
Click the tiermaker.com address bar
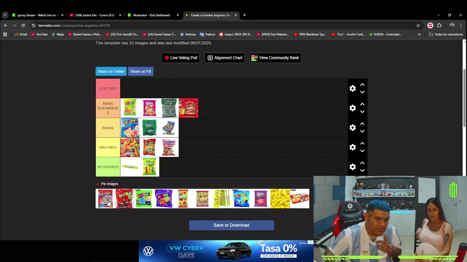(226, 25)
